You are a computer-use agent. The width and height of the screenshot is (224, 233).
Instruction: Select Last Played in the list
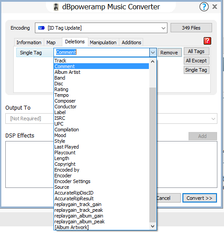(x=101, y=147)
